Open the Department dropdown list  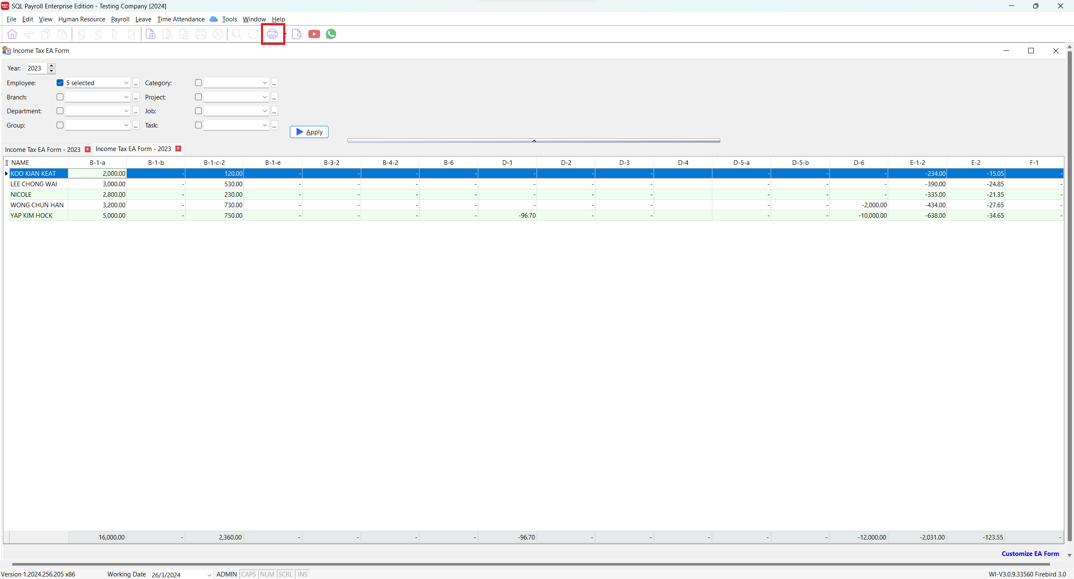point(126,111)
